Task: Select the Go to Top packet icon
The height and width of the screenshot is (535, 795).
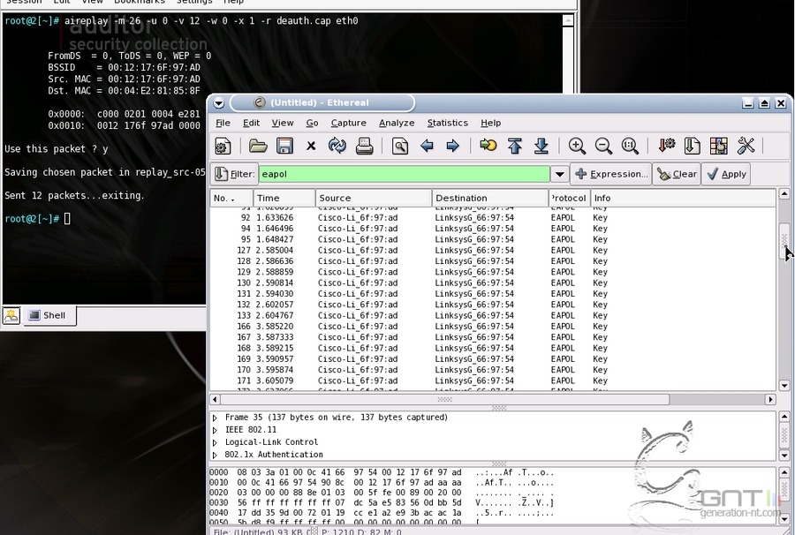Action: click(515, 146)
